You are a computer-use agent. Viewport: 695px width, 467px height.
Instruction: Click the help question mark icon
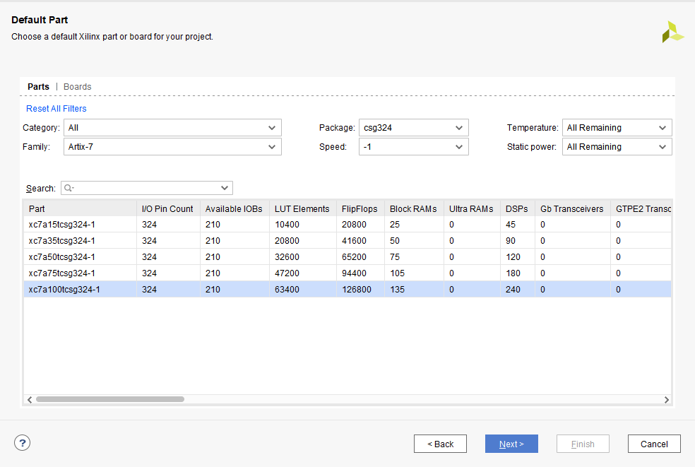22,443
